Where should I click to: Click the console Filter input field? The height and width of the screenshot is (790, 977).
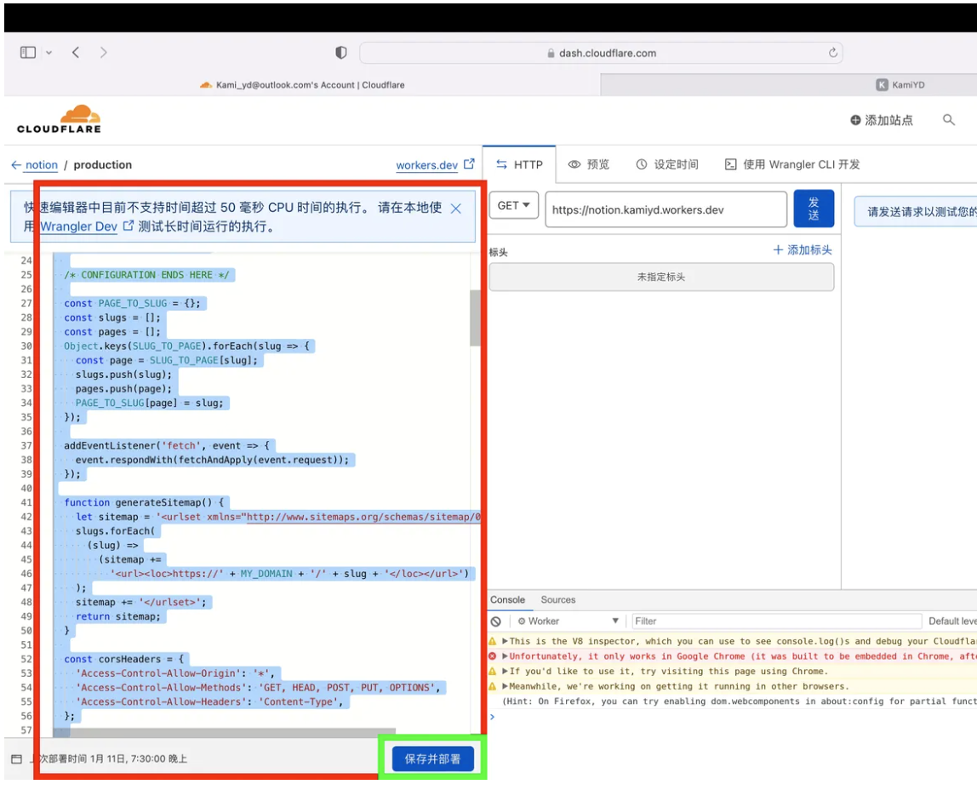tap(776, 621)
